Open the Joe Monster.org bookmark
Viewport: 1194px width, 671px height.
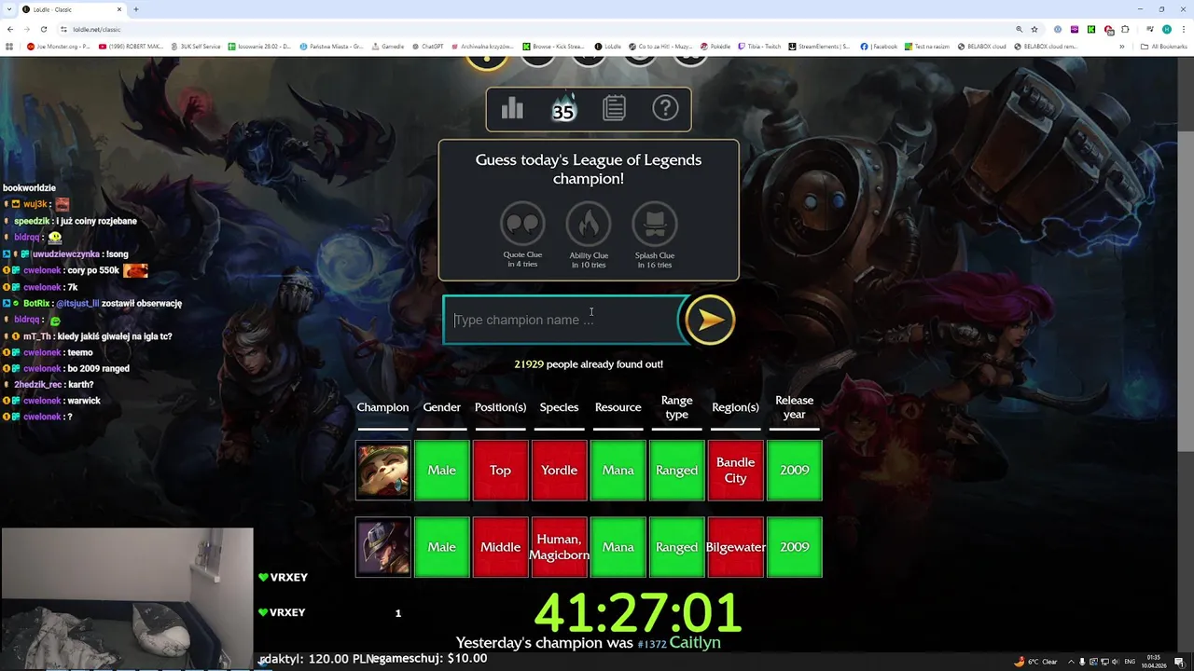pyautogui.click(x=59, y=46)
